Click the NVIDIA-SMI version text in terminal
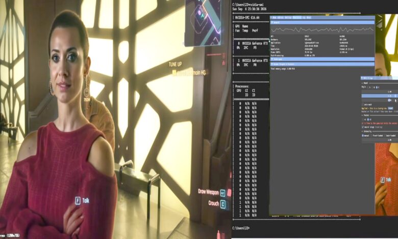The width and height of the screenshot is (398, 239). [x=247, y=18]
